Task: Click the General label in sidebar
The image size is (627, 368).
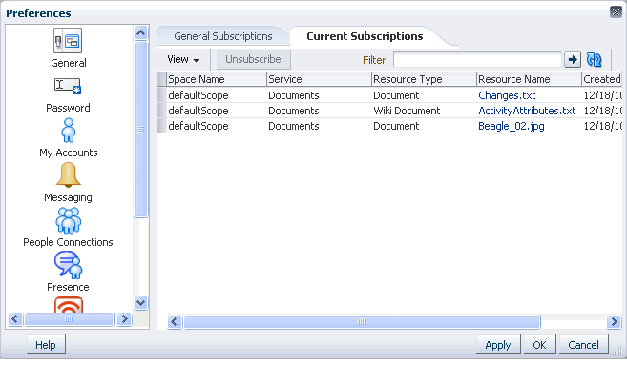Action: (x=69, y=63)
